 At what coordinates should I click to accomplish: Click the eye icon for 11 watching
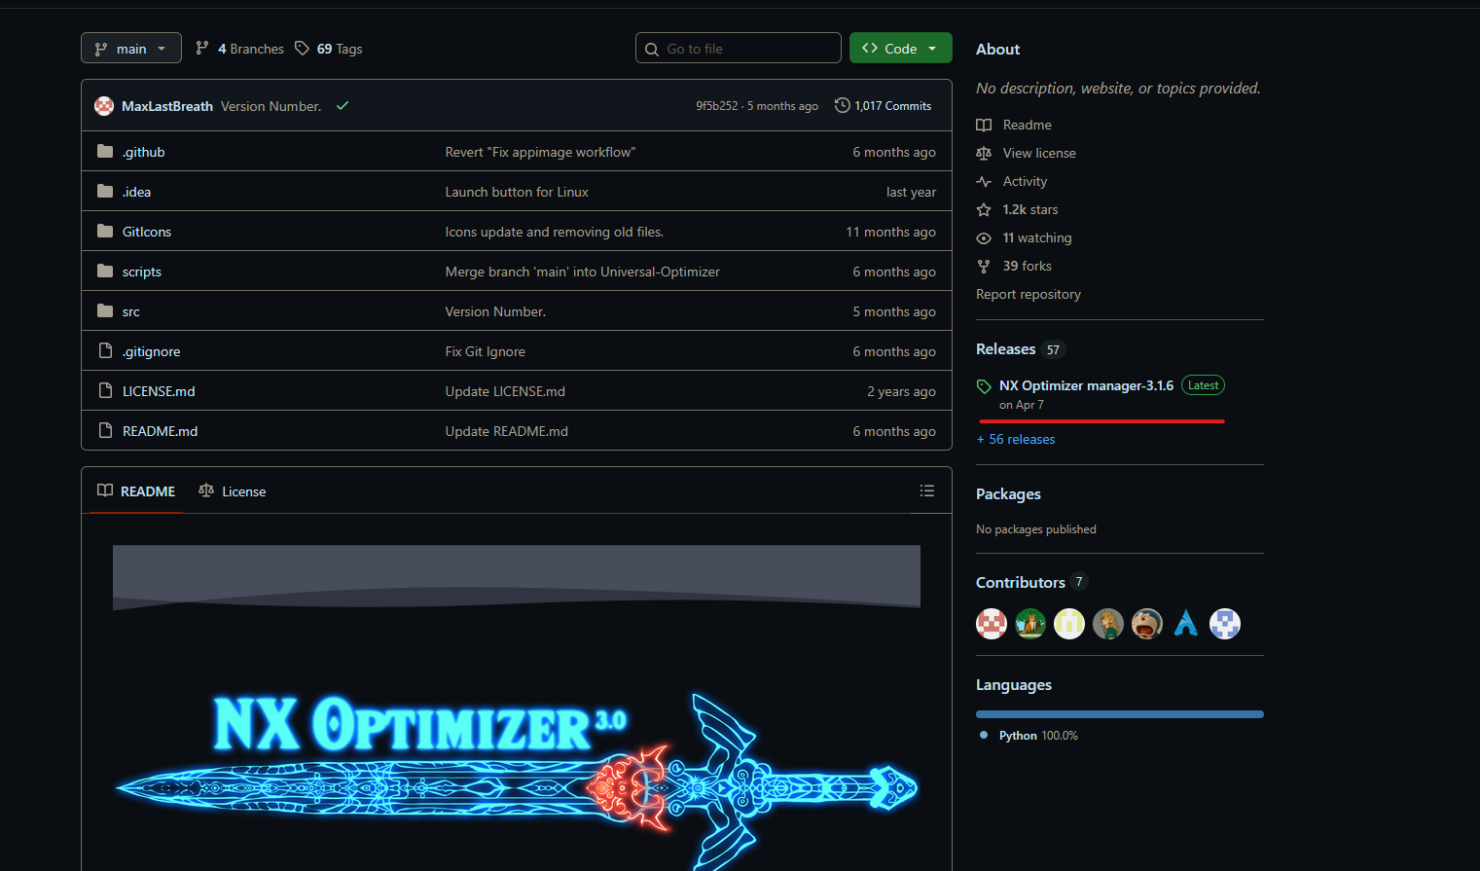pos(984,238)
